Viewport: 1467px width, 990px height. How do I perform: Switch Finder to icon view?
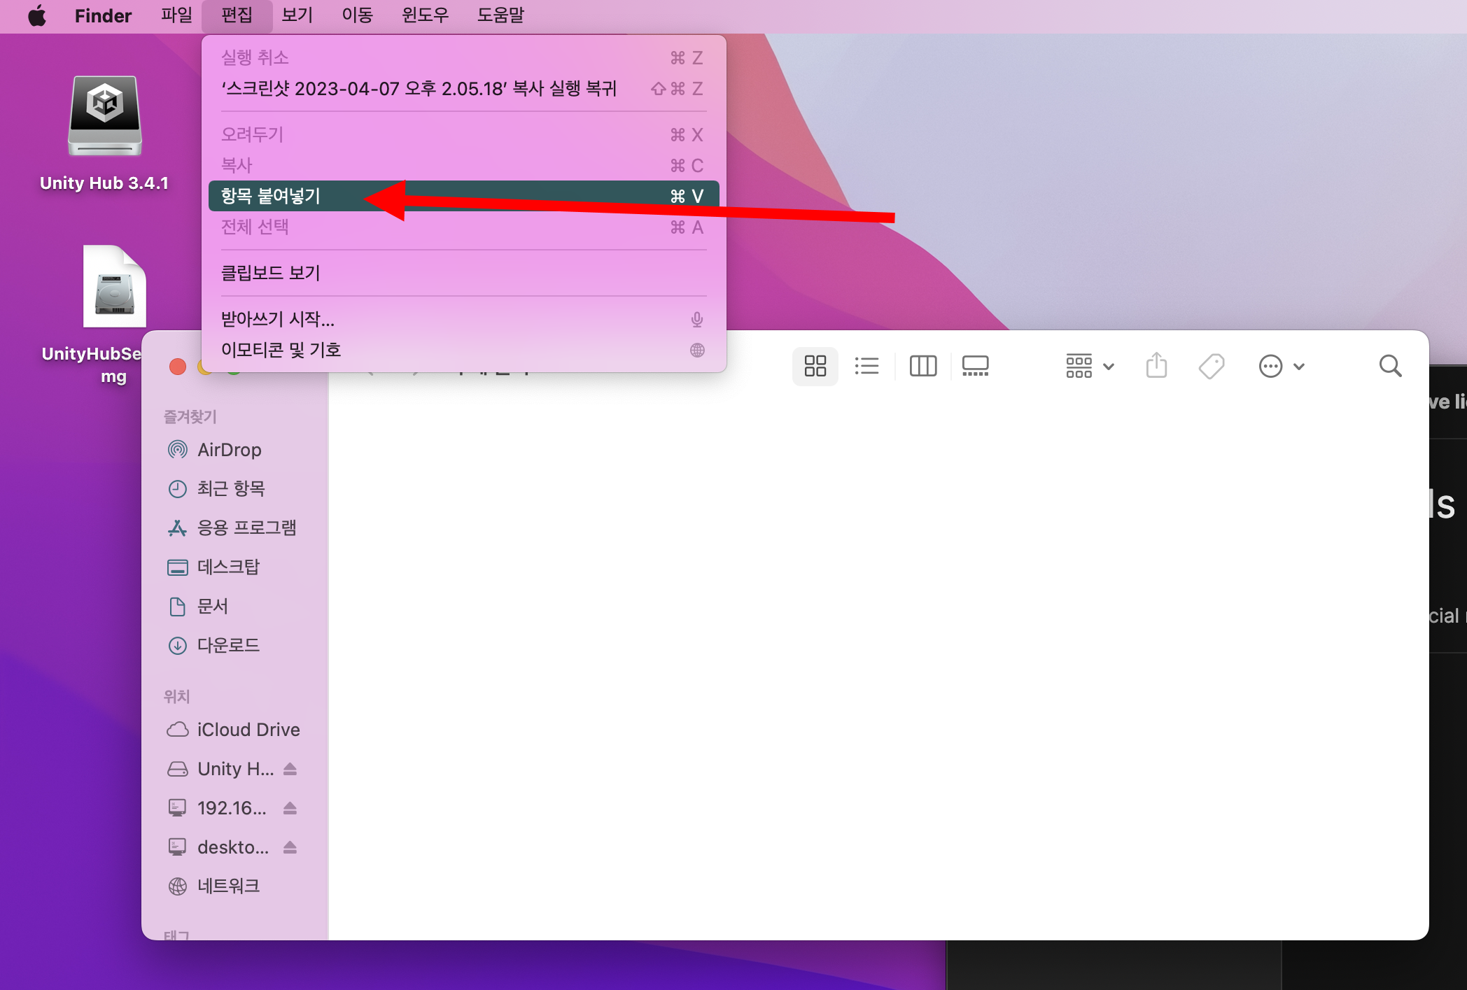coord(815,366)
